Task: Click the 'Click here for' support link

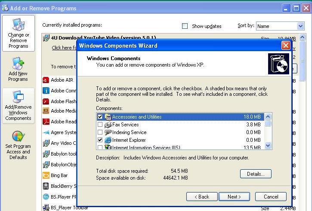Action: (64, 48)
